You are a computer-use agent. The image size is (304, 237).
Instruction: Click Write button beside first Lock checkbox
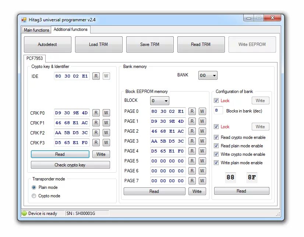[260, 100]
